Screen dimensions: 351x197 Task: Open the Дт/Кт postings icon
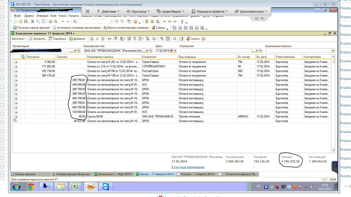162,39
